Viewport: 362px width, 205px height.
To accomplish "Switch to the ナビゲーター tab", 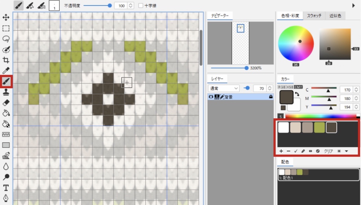I will point(220,15).
